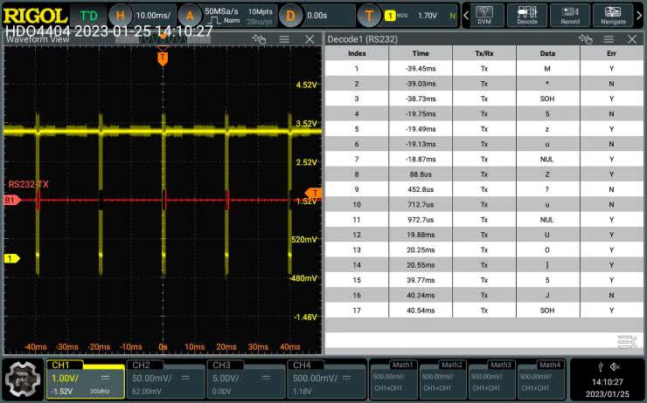
Task: Open the Navigate tool
Action: 613,15
